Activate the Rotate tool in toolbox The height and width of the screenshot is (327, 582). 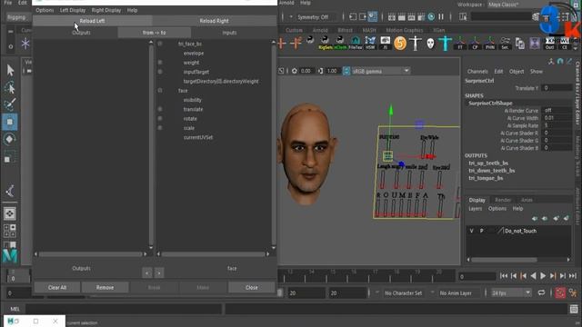10,139
